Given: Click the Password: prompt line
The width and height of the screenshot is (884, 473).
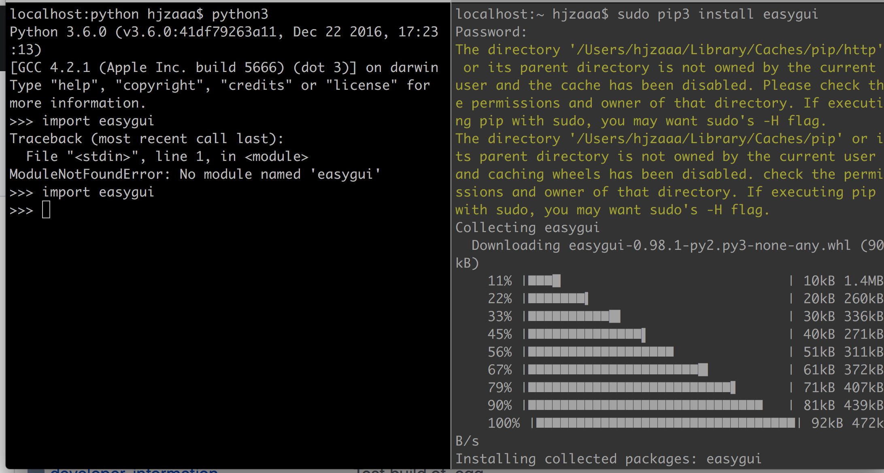Looking at the screenshot, I should (x=491, y=32).
